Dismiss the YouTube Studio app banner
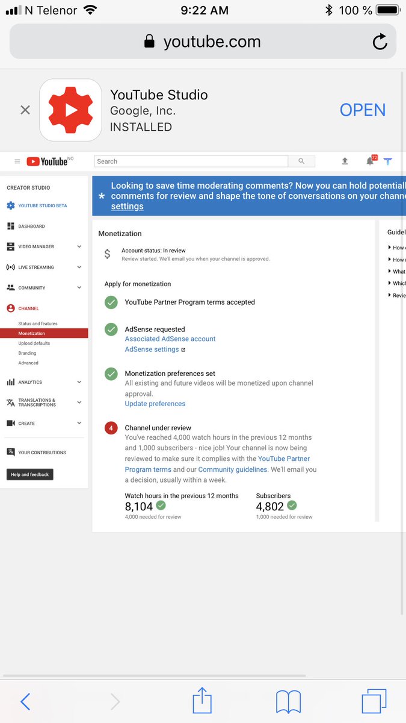This screenshot has width=406, height=723. 25,110
